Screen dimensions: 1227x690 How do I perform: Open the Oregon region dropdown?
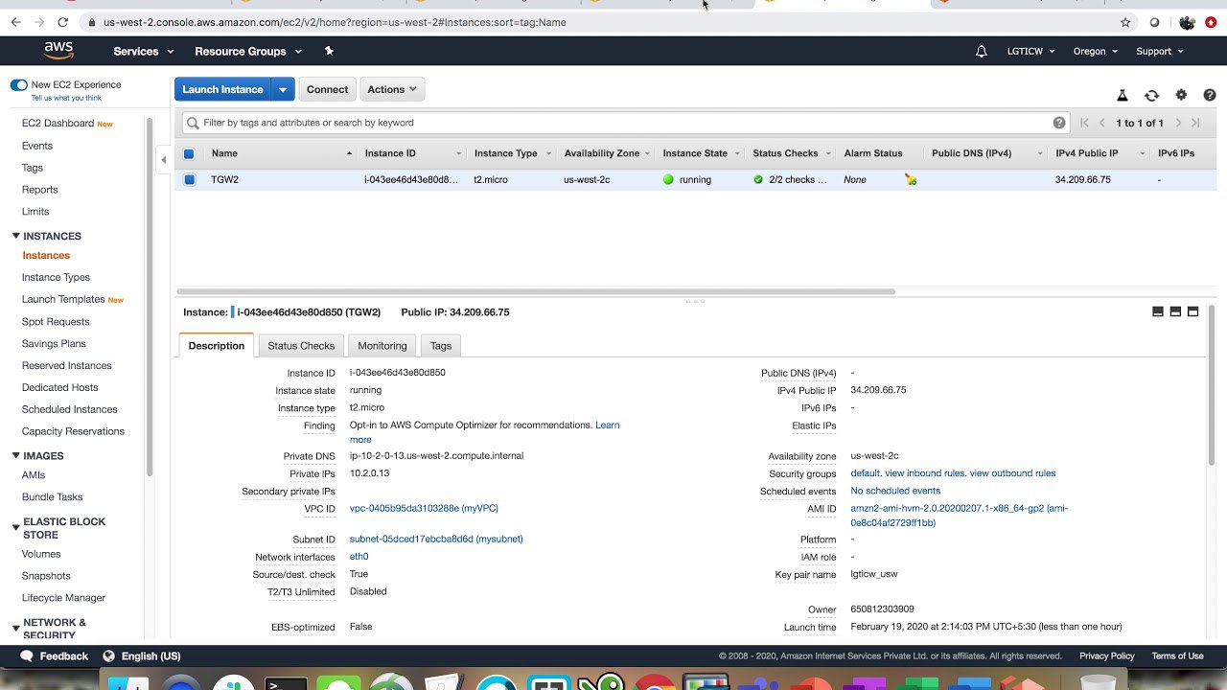(x=1096, y=51)
